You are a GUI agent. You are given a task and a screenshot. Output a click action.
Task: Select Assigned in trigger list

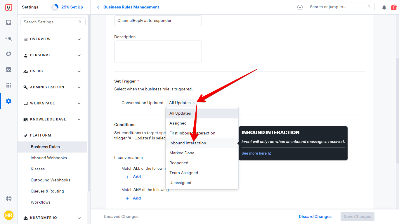(202, 123)
